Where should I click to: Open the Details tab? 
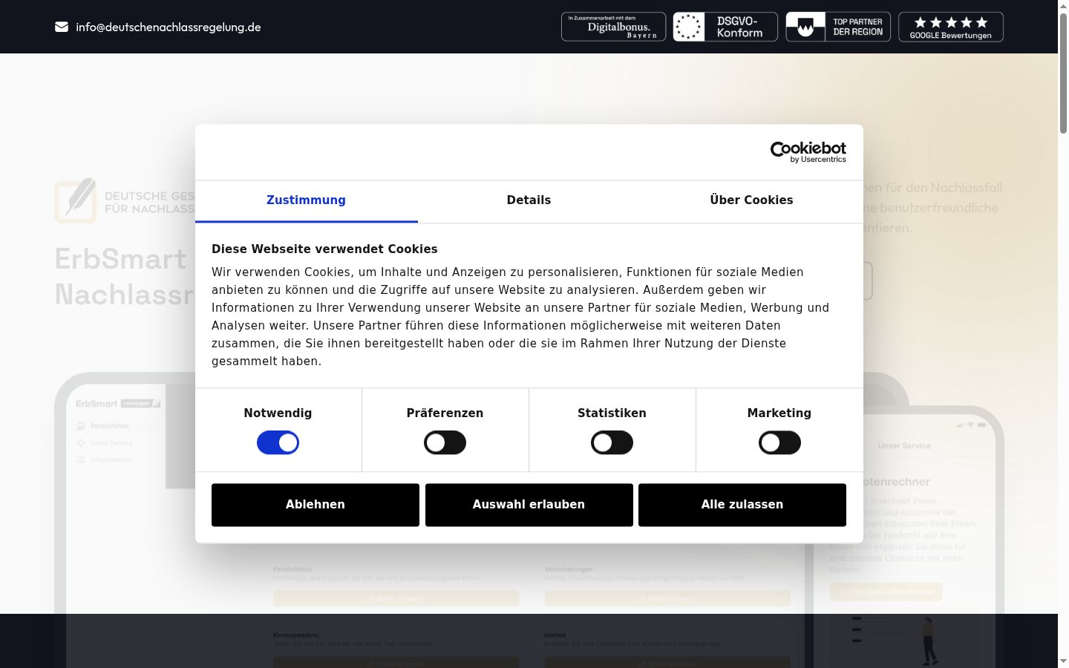529,200
